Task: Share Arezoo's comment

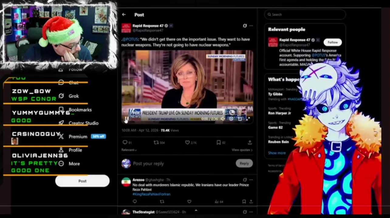Action: (x=251, y=202)
